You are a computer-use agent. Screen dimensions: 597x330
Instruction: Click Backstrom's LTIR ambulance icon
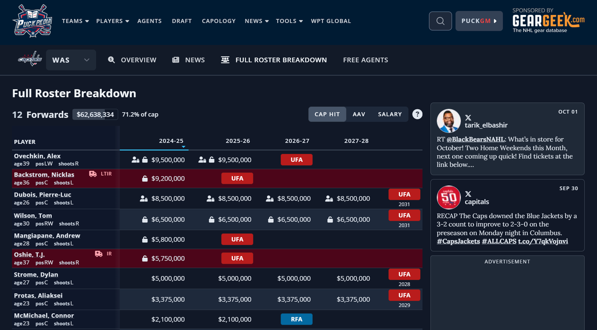click(x=93, y=174)
